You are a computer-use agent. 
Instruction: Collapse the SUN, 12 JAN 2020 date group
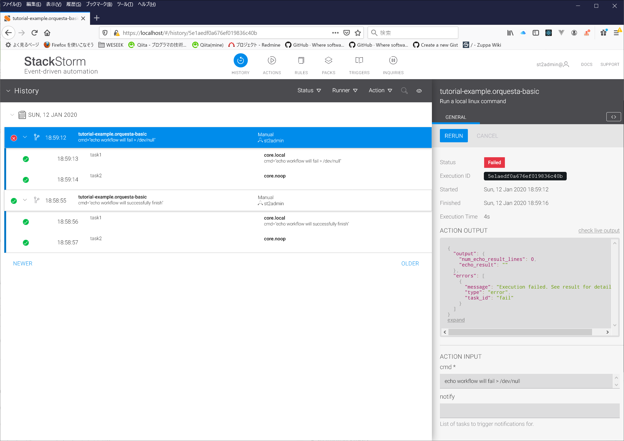(x=12, y=115)
